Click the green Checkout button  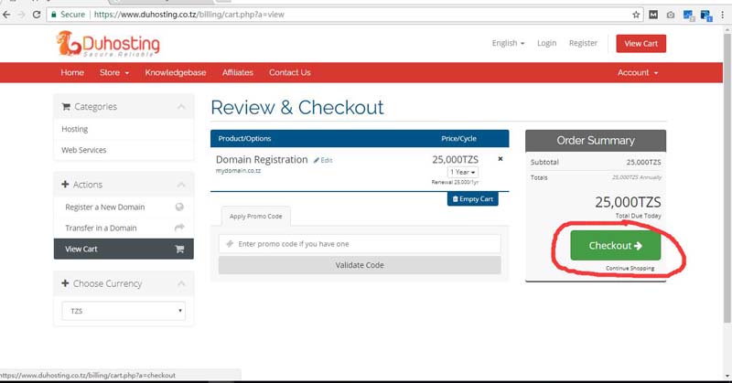pyautogui.click(x=615, y=245)
